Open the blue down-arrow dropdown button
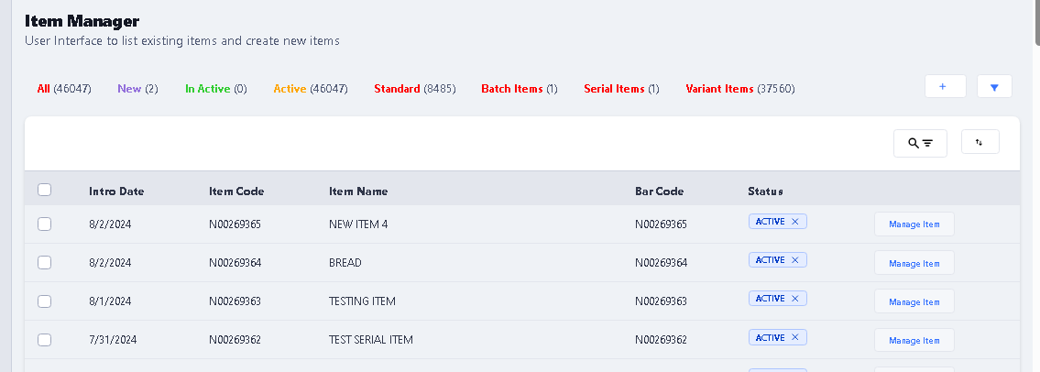This screenshot has width=1040, height=372. [x=994, y=86]
